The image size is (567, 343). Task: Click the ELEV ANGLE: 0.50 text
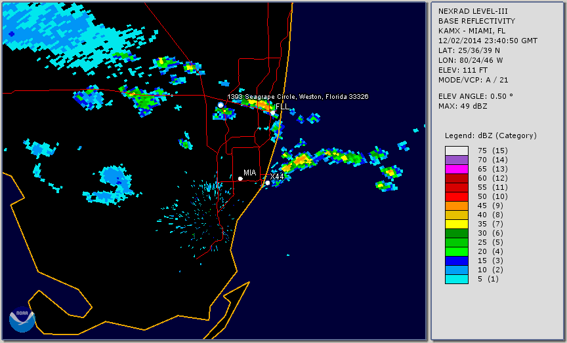[476, 96]
